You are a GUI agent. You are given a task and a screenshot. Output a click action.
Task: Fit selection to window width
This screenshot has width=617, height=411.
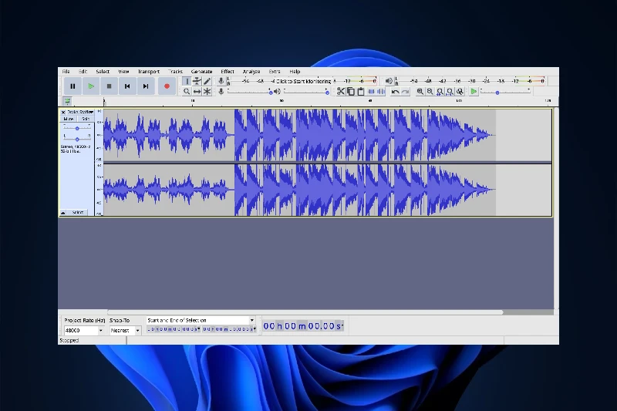440,92
